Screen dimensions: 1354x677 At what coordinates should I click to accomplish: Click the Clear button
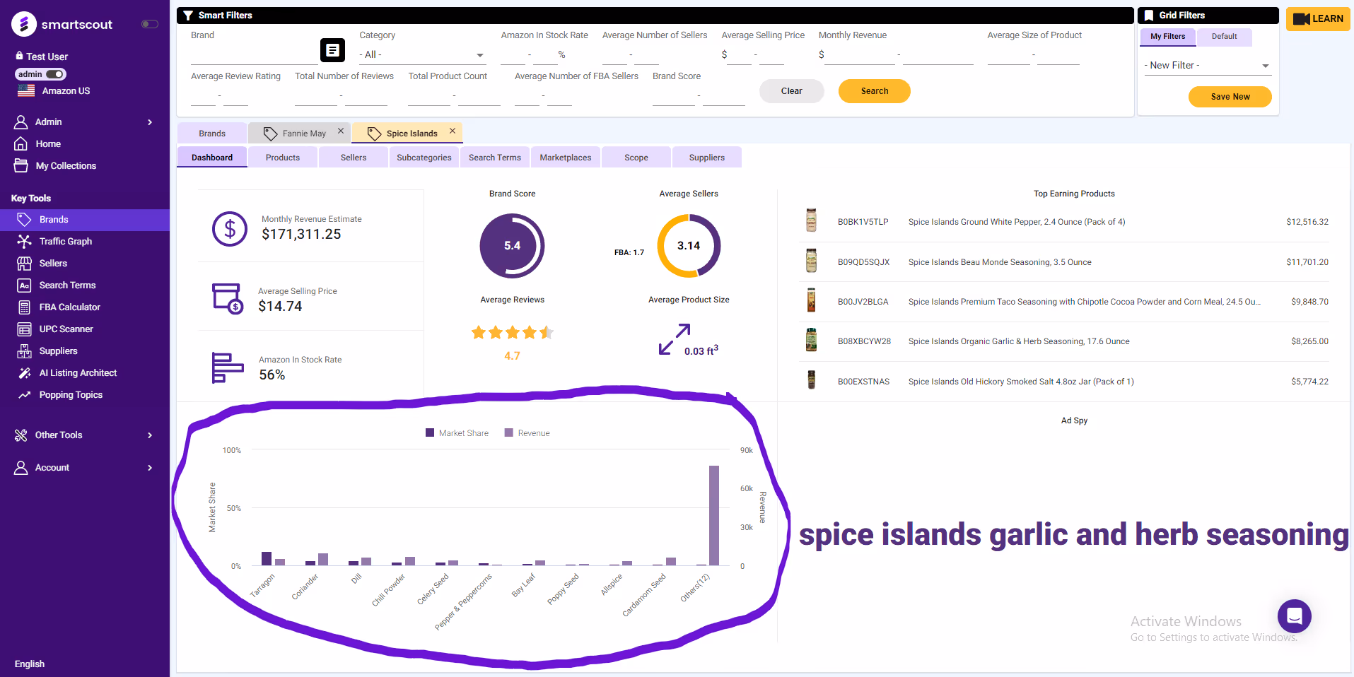tap(791, 91)
